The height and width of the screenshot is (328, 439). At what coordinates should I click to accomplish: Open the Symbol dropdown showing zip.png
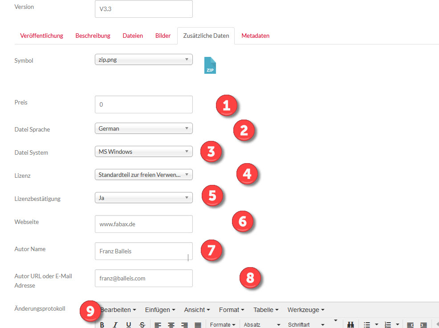click(144, 60)
